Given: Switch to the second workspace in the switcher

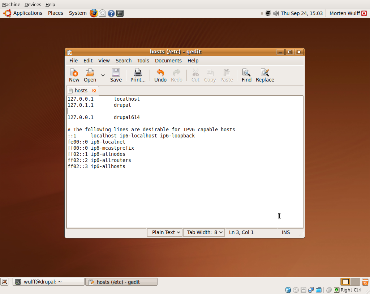Looking at the screenshot, I should pos(355,282).
